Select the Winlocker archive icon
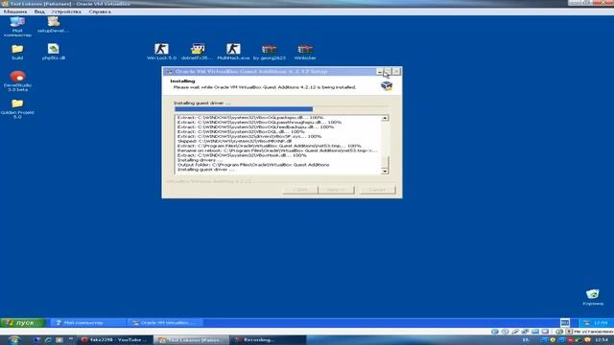The height and width of the screenshot is (345, 614). 305,52
